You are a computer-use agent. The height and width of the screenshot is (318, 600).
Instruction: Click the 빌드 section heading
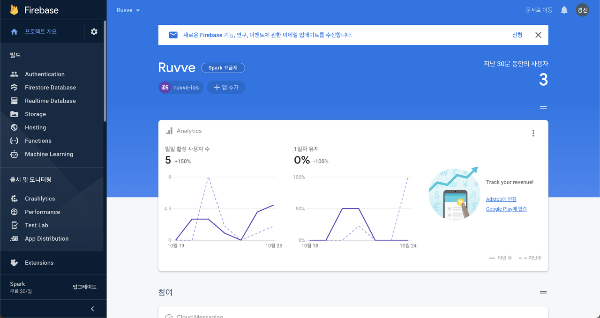coord(15,55)
